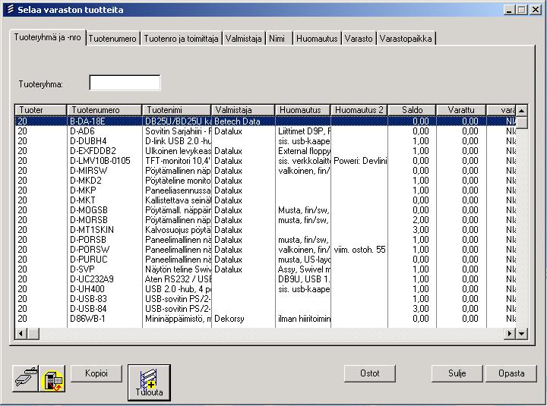547x406 pixels.
Task: Select the Valmistaja tab
Action: [x=243, y=39]
